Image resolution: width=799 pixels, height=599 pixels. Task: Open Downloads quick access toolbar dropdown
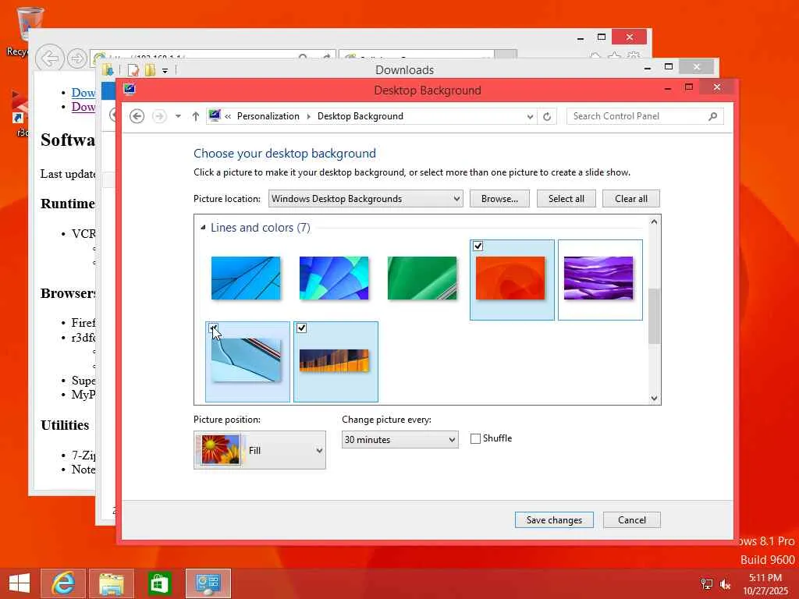pyautogui.click(x=165, y=71)
